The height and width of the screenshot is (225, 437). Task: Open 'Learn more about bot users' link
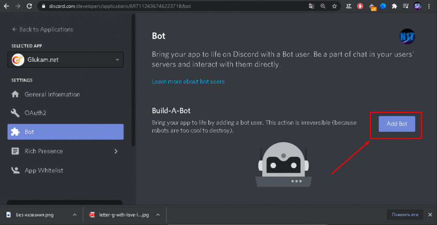(188, 82)
